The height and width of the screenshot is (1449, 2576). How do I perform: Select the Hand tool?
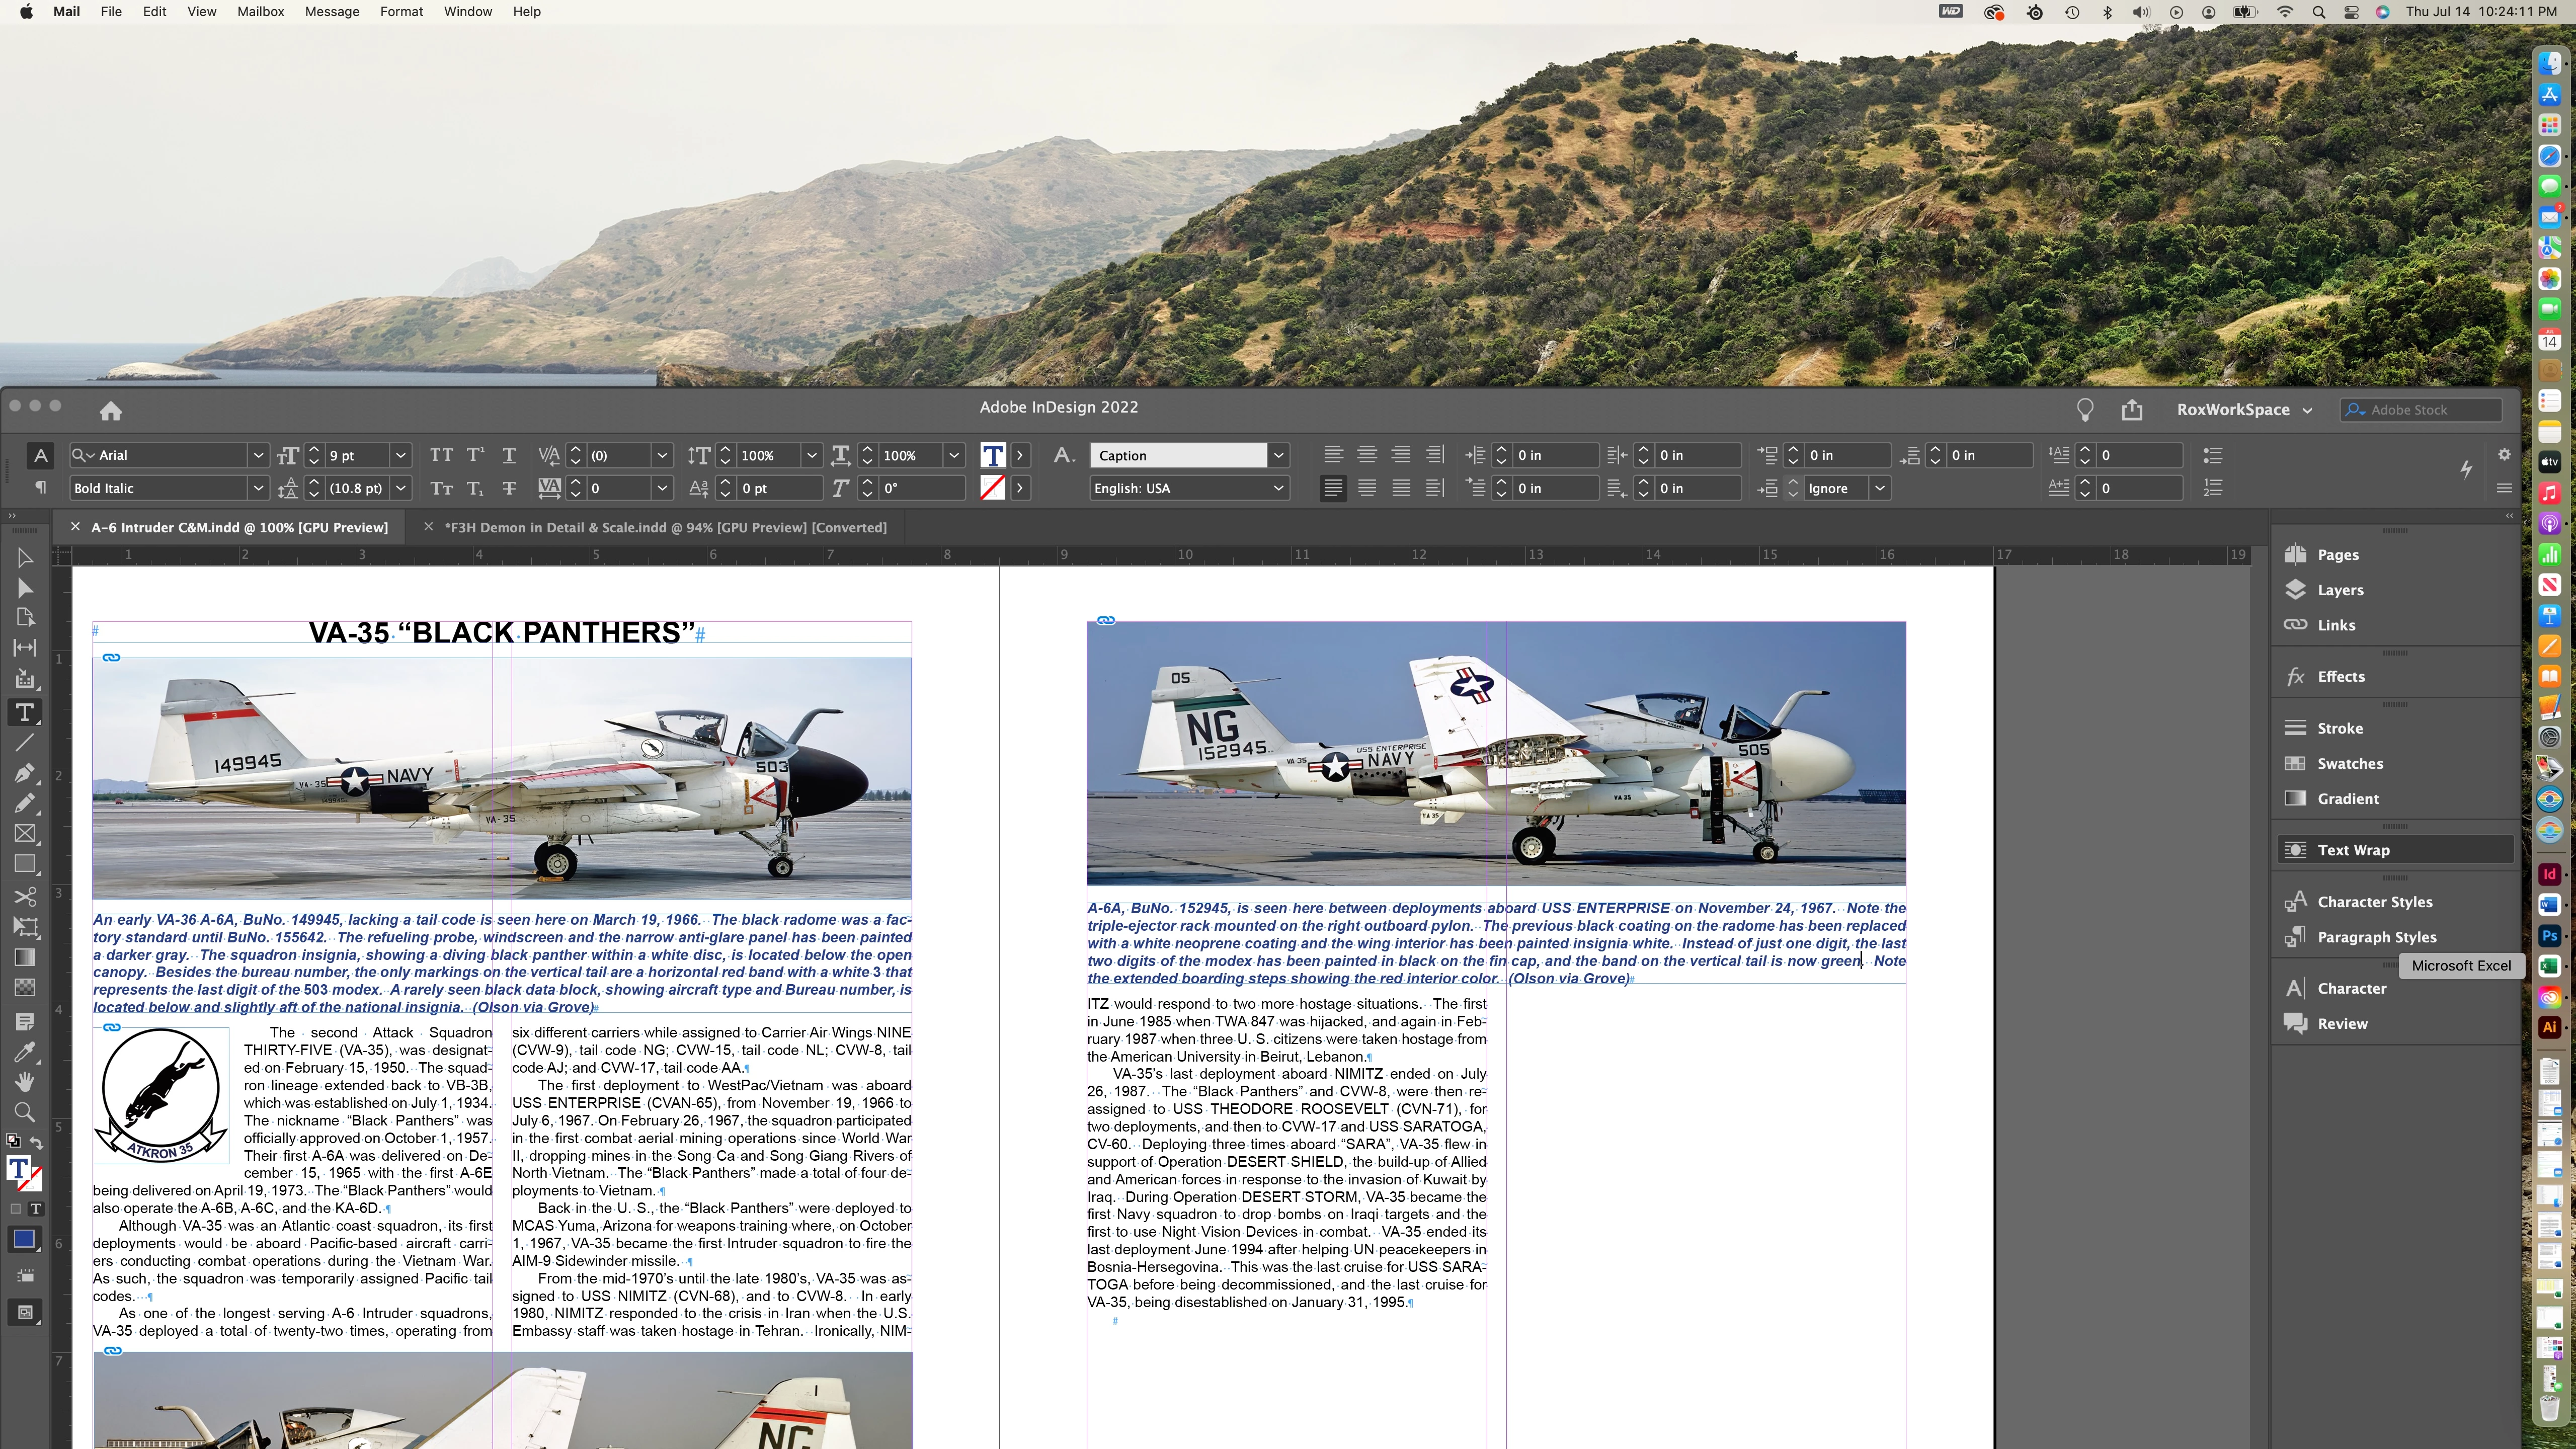tap(24, 1081)
